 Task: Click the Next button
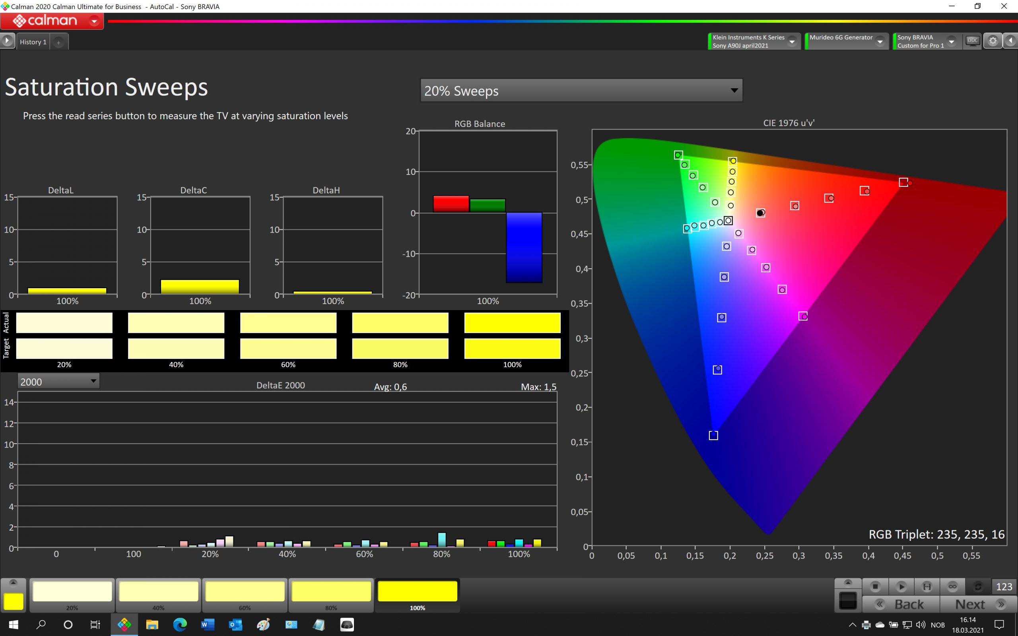pos(979,605)
